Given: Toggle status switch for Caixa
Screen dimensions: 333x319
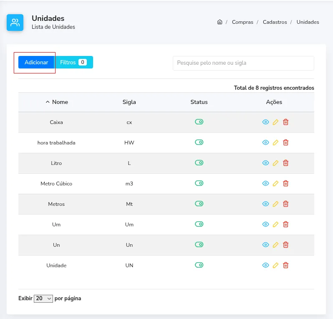Looking at the screenshot, I should point(199,122).
